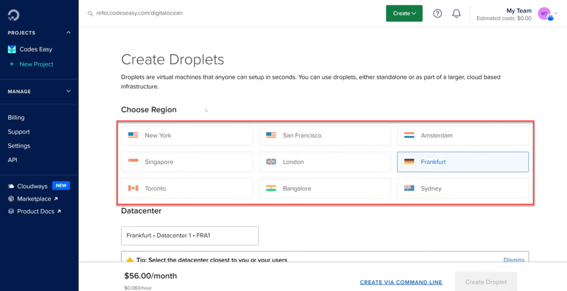
Task: Click the Create Droplets page title
Action: (x=173, y=60)
